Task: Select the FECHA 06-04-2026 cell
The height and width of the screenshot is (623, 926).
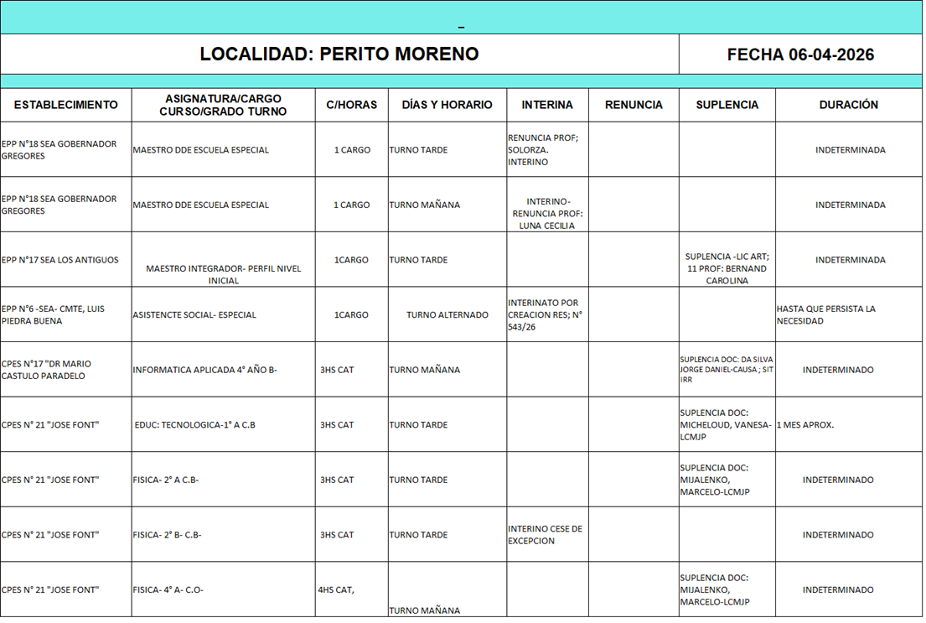Action: coord(800,55)
